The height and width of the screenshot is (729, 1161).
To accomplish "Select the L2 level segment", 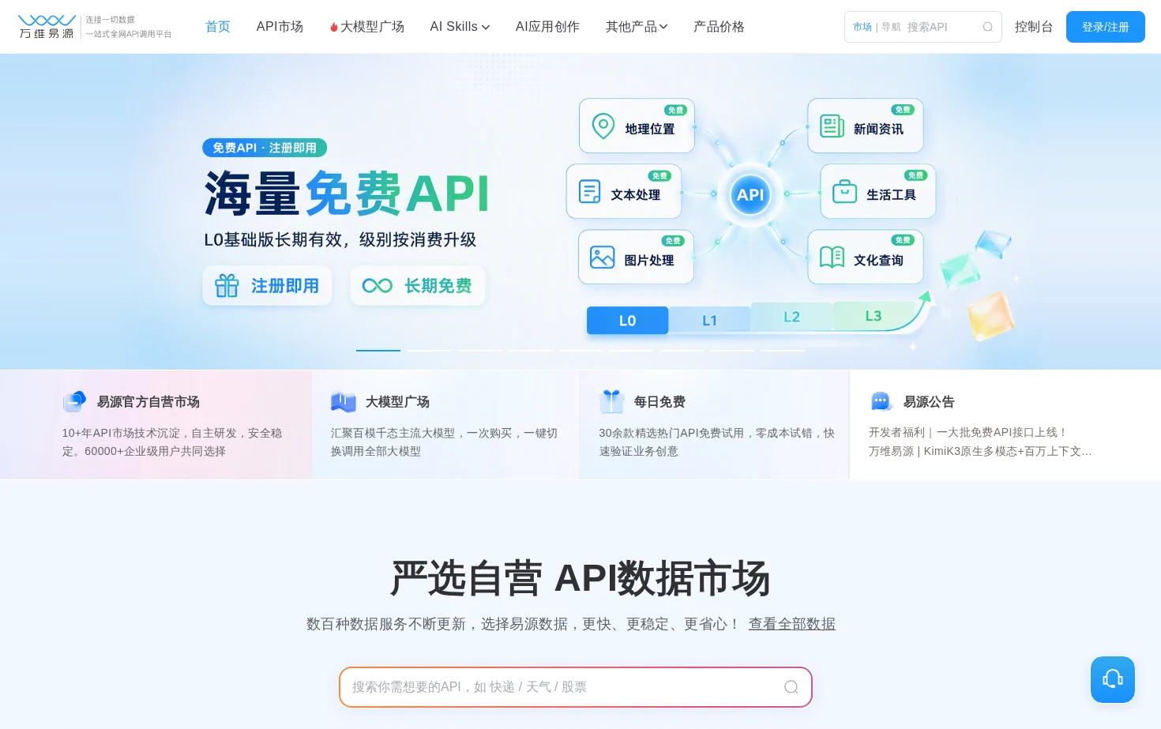I will pyautogui.click(x=792, y=317).
